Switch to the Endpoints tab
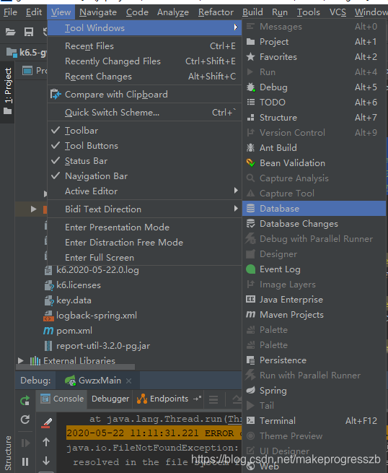 [163, 399]
